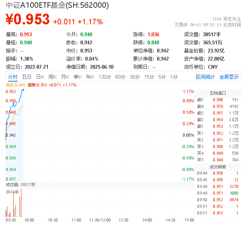Switch to 60分 interval chart

tap(120, 77)
